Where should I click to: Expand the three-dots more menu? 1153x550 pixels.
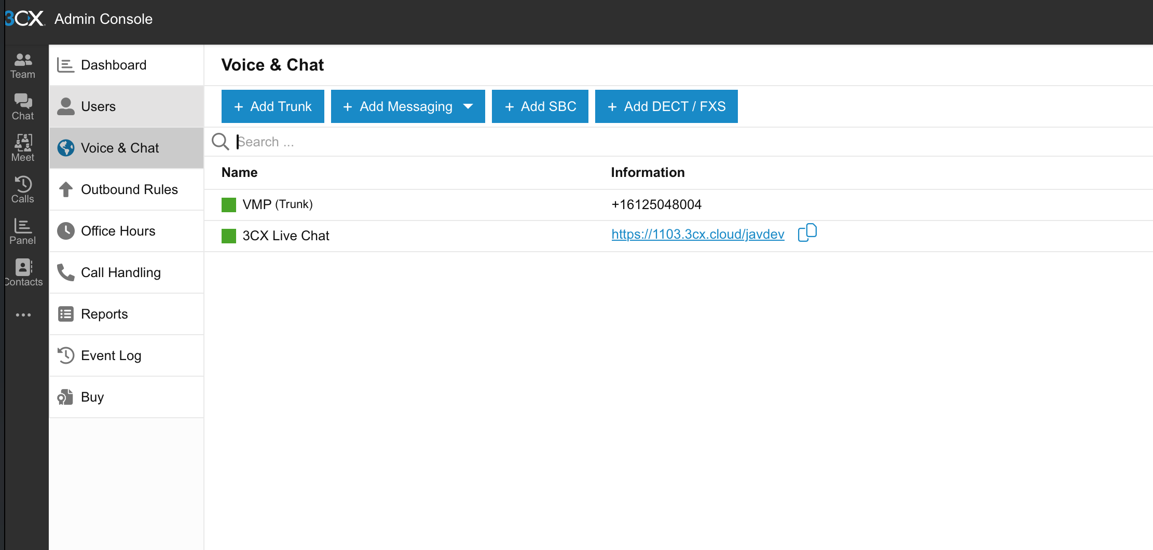point(23,315)
